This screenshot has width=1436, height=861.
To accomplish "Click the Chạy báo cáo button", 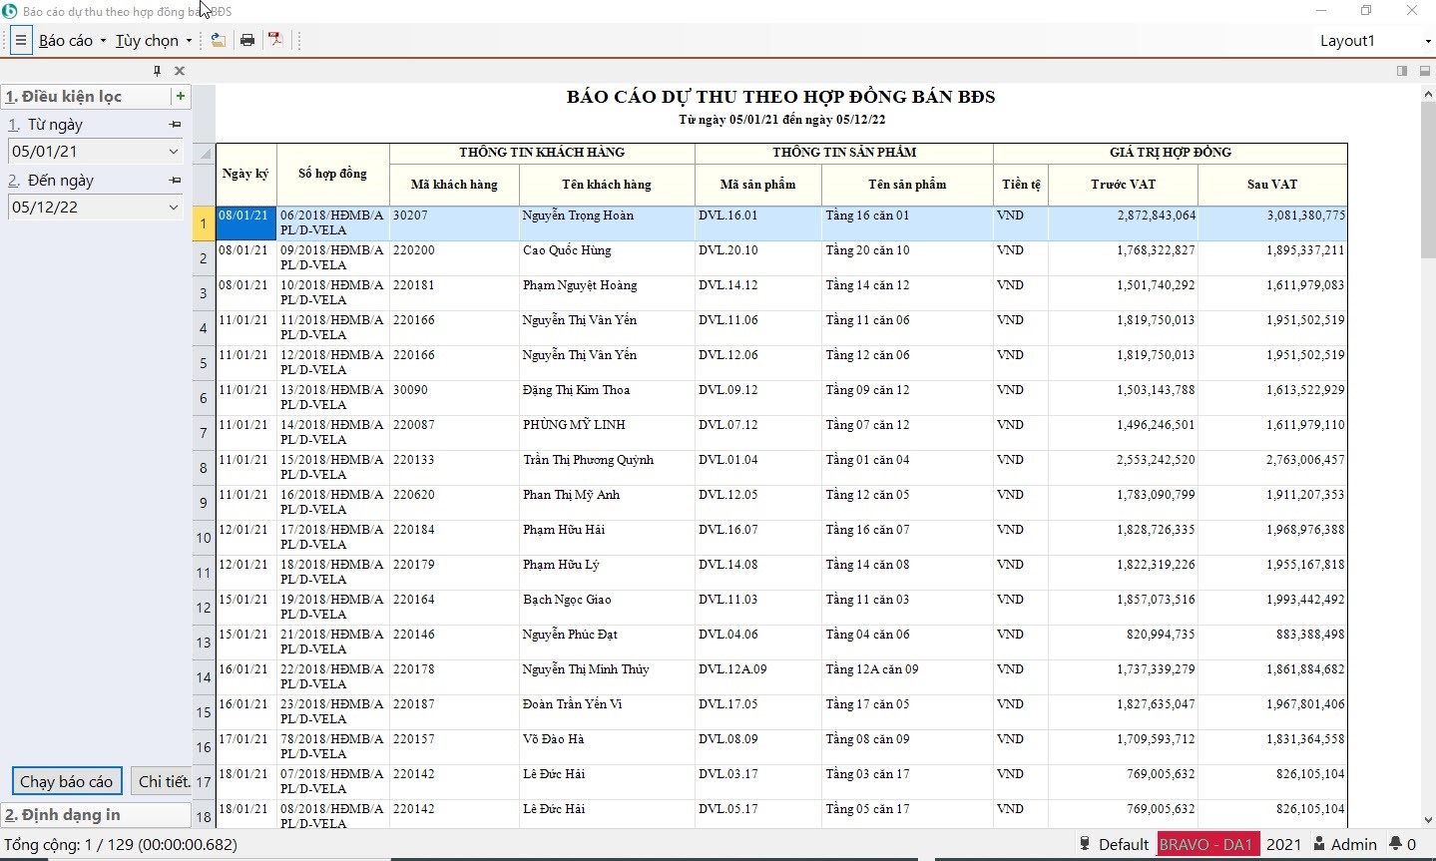I will tap(67, 781).
